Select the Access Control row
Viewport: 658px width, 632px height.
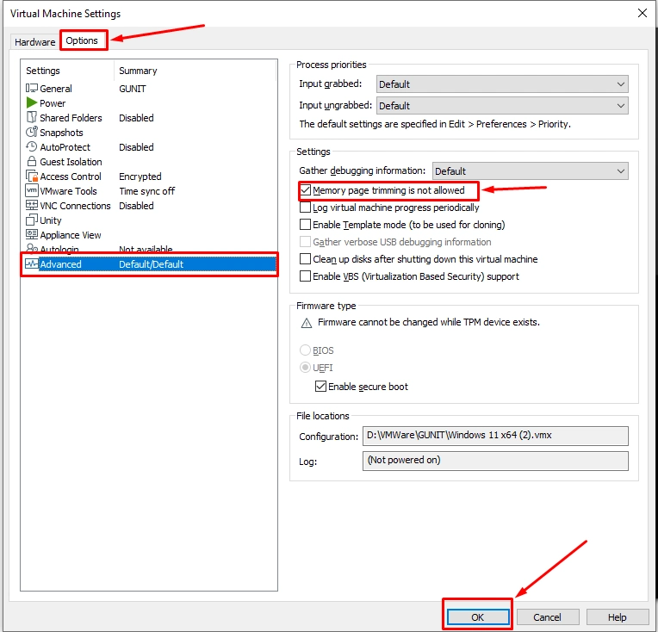[x=149, y=177]
